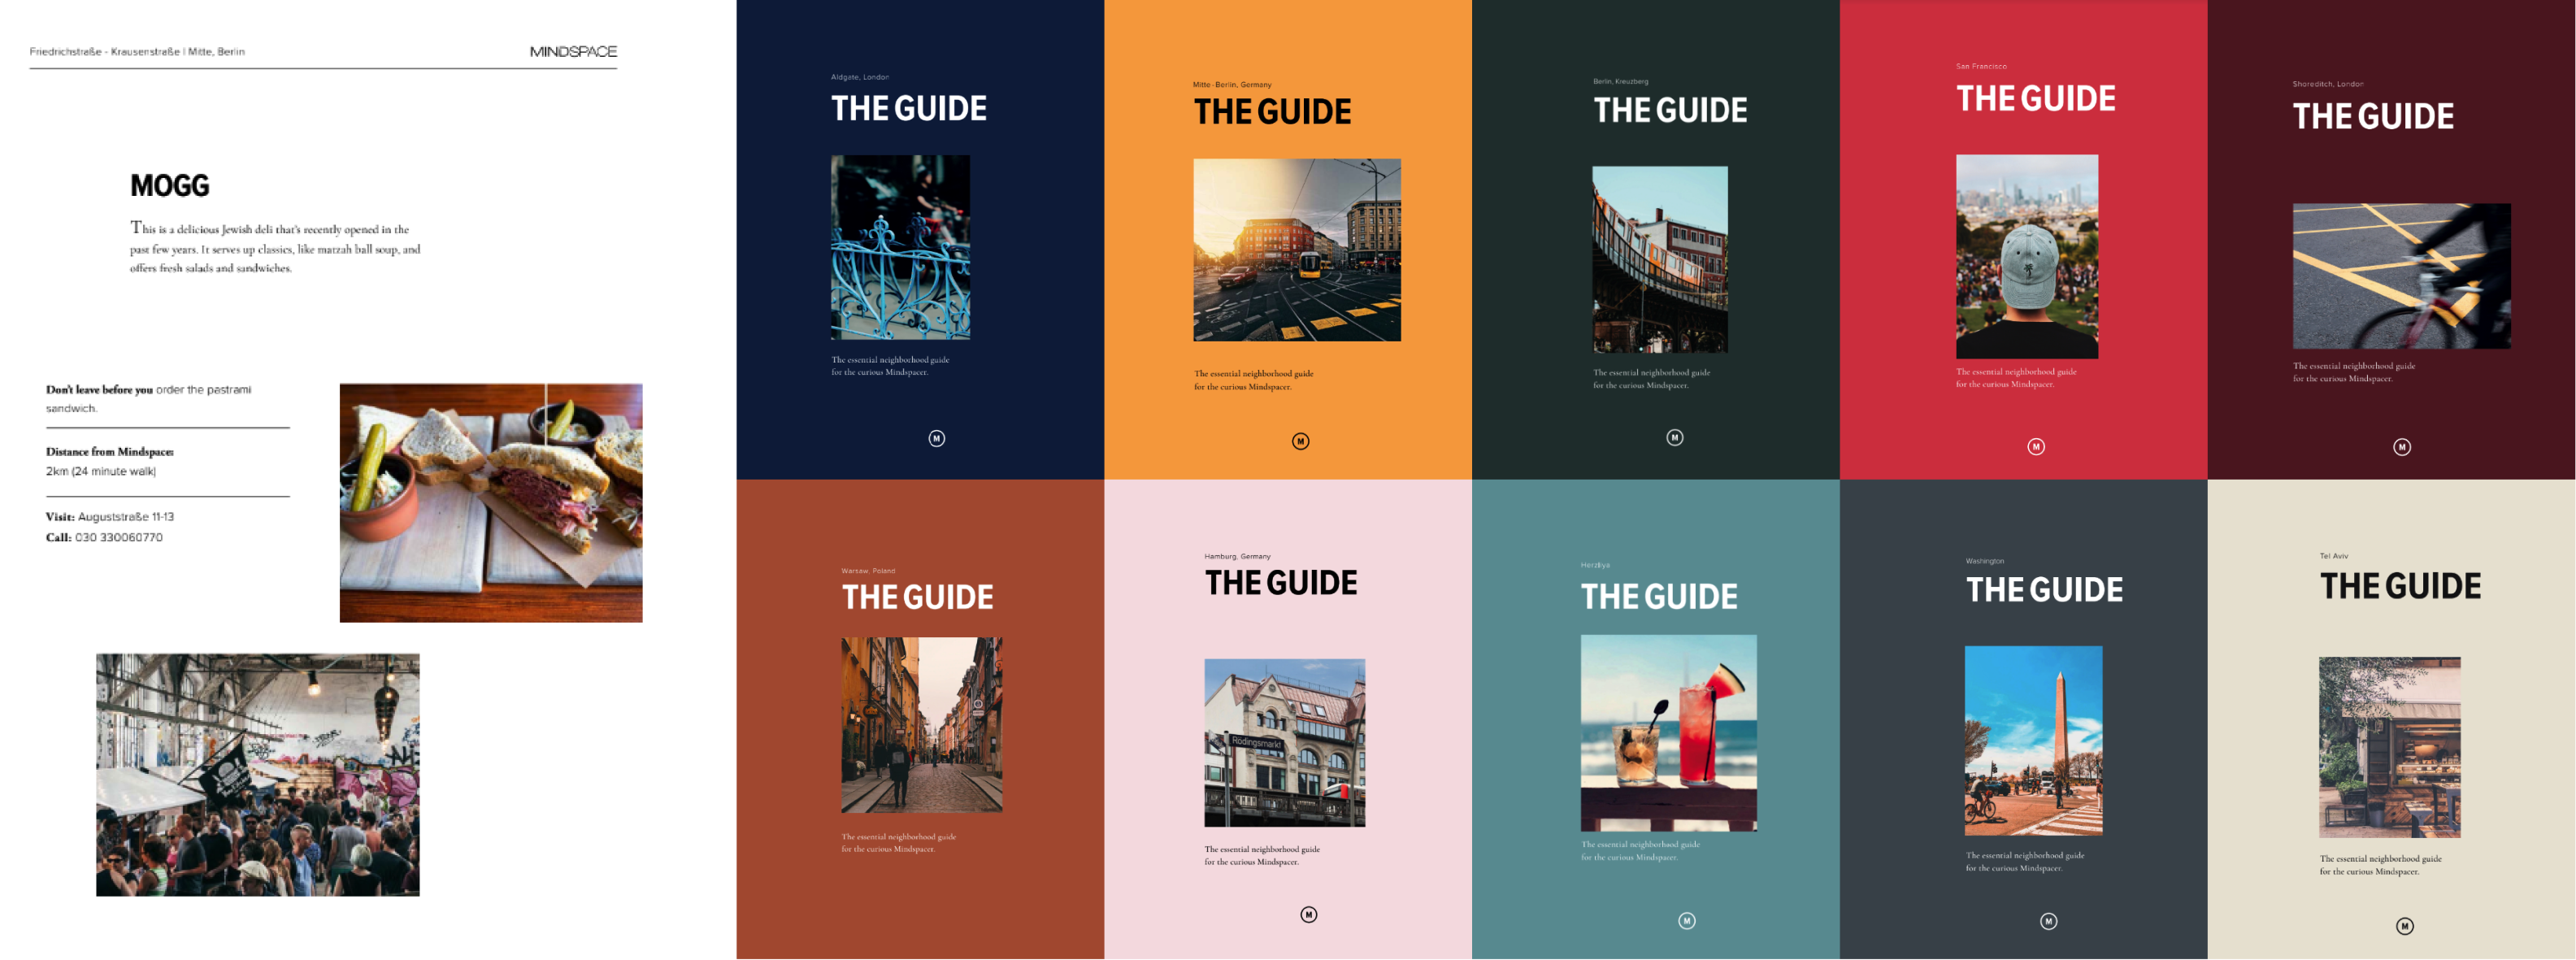Select the yellow tram street photo
Viewport: 2576px width, 960px height.
1297,250
